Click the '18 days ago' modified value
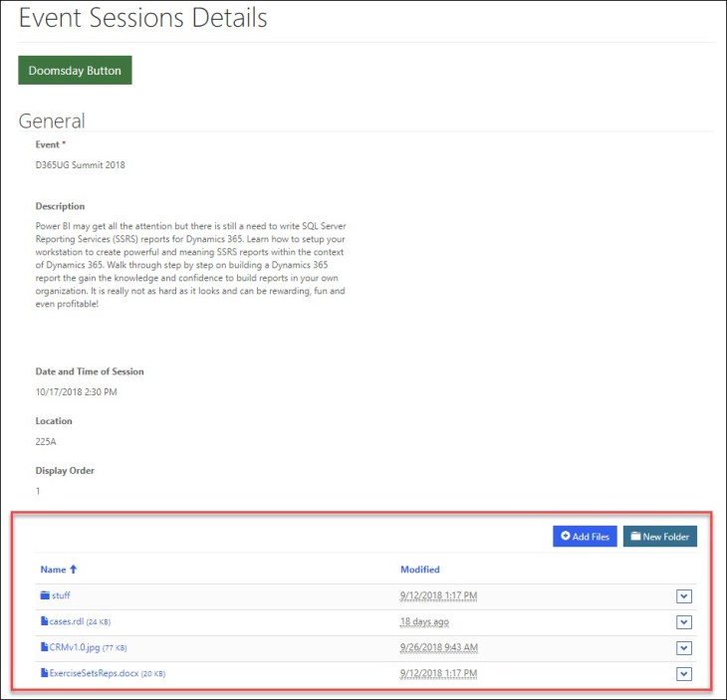 (x=424, y=621)
